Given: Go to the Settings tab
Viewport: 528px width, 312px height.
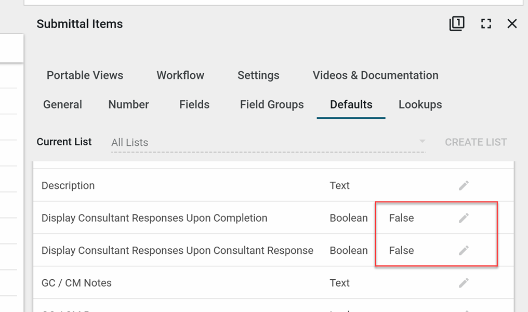Looking at the screenshot, I should (x=258, y=75).
